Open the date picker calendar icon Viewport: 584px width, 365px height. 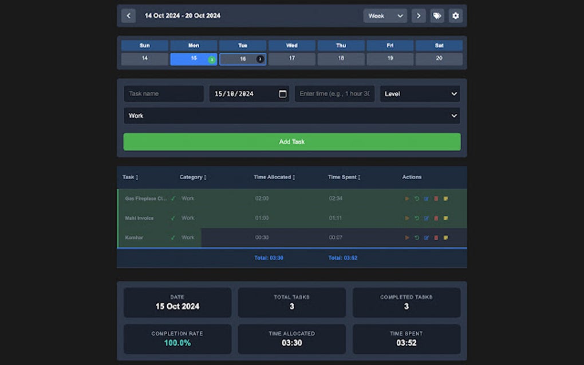click(283, 93)
